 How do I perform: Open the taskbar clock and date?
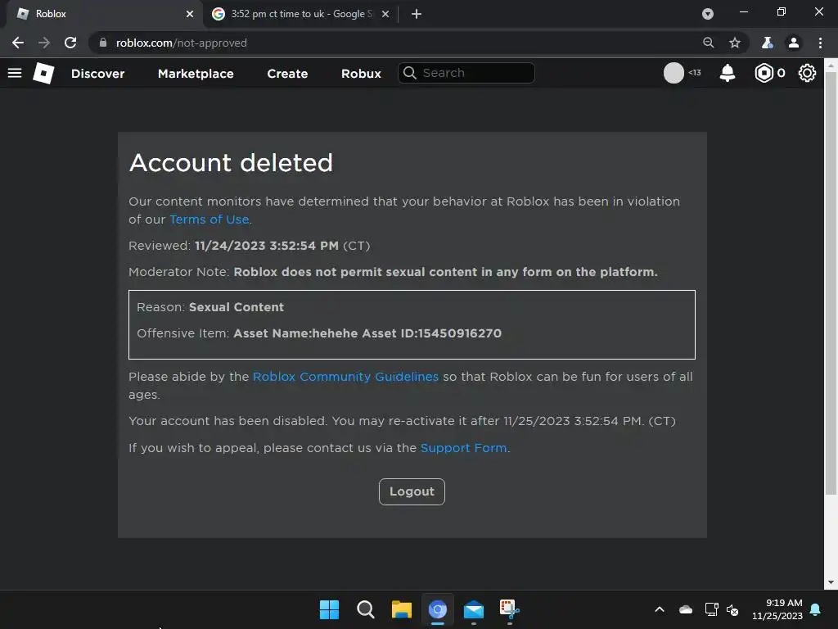click(777, 609)
